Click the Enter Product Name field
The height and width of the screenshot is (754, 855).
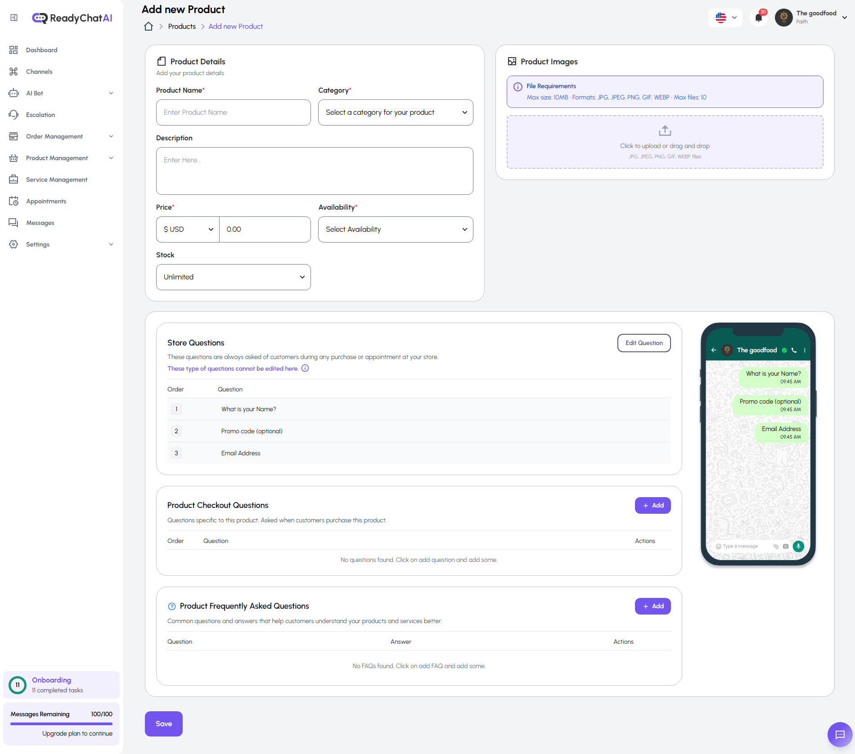(x=233, y=112)
